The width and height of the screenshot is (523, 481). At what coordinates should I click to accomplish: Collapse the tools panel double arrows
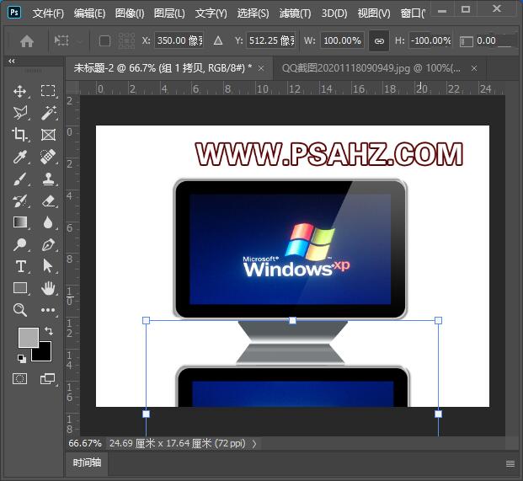[x=12, y=61]
